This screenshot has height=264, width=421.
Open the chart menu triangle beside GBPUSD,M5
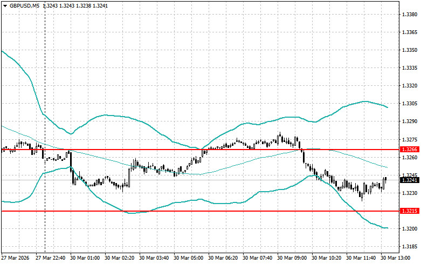pyautogui.click(x=5, y=5)
